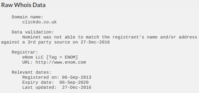Click the Relevant dates label
The height and width of the screenshot is (93, 199).
point(32,72)
